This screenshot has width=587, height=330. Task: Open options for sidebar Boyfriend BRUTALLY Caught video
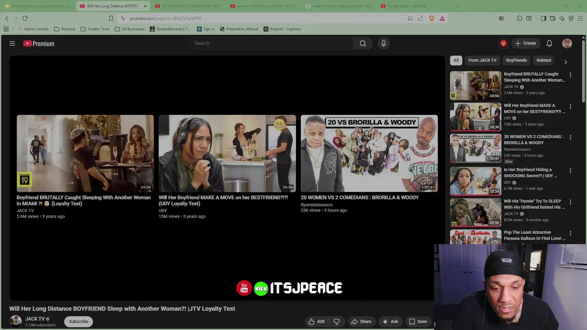tap(570, 75)
